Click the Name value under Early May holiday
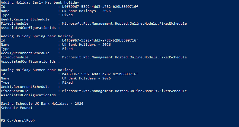The image size is (239, 127). (x=86, y=11)
